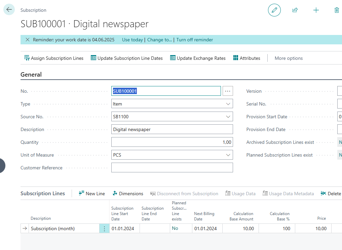Click Update Exchange Rates action
The image size is (342, 250).
pyautogui.click(x=198, y=58)
